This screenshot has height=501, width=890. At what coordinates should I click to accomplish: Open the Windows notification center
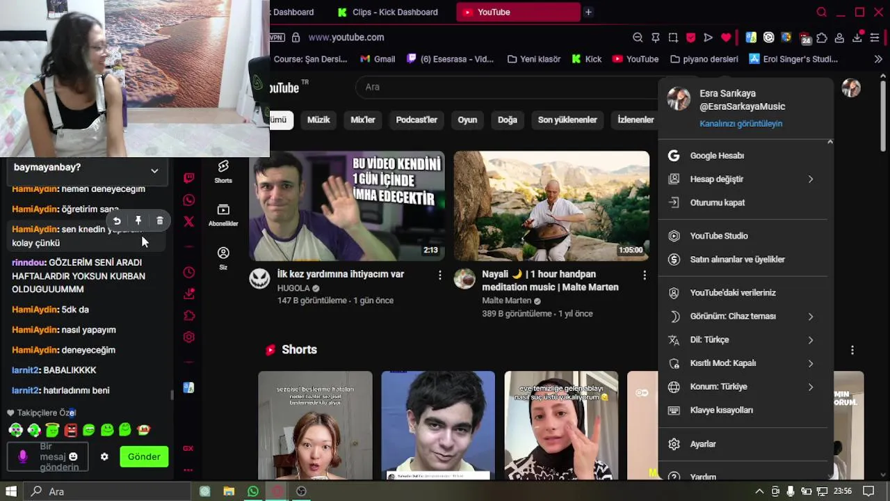(868, 491)
